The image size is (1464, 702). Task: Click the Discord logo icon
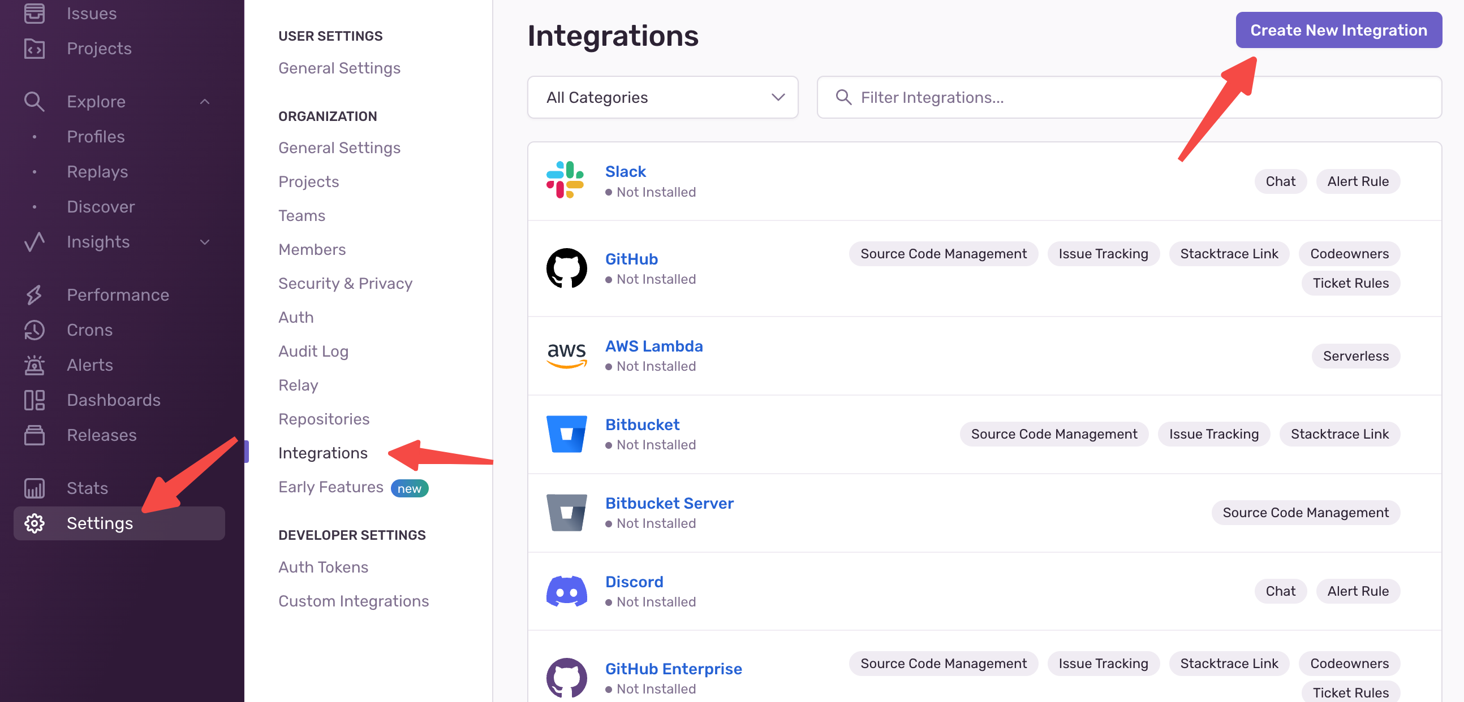(x=566, y=591)
